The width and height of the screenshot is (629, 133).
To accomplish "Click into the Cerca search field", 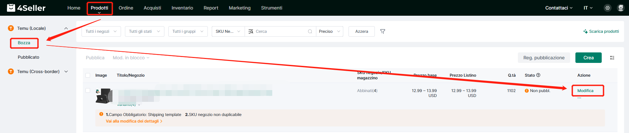I will pyautogui.click(x=280, y=31).
